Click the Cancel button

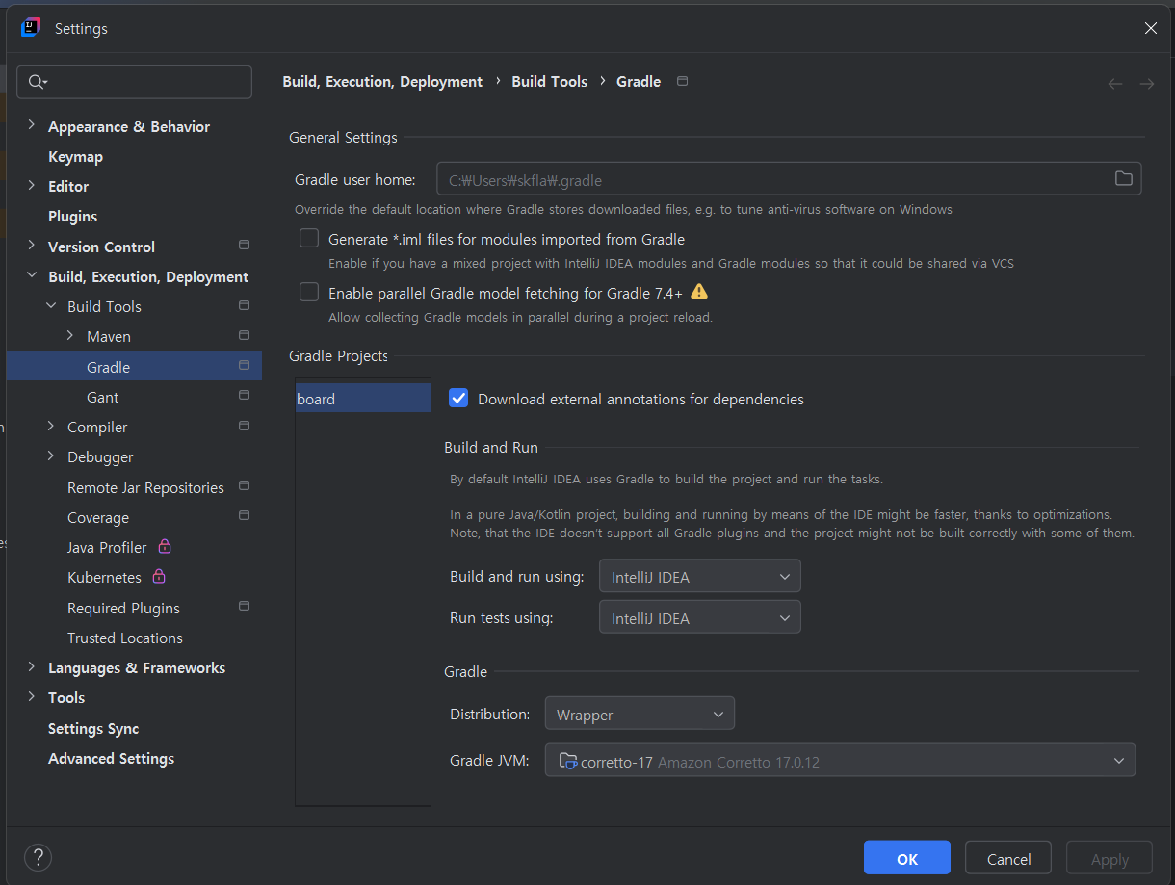(1008, 859)
